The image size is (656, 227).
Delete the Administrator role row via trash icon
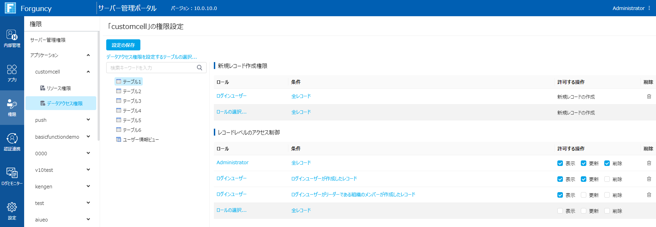(x=649, y=163)
